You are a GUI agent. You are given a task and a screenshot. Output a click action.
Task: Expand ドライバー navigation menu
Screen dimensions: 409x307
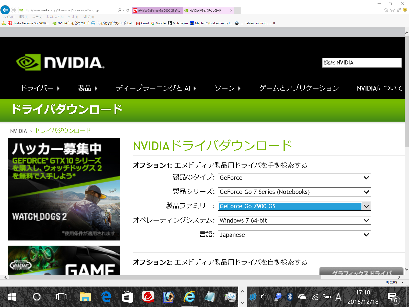click(x=40, y=88)
